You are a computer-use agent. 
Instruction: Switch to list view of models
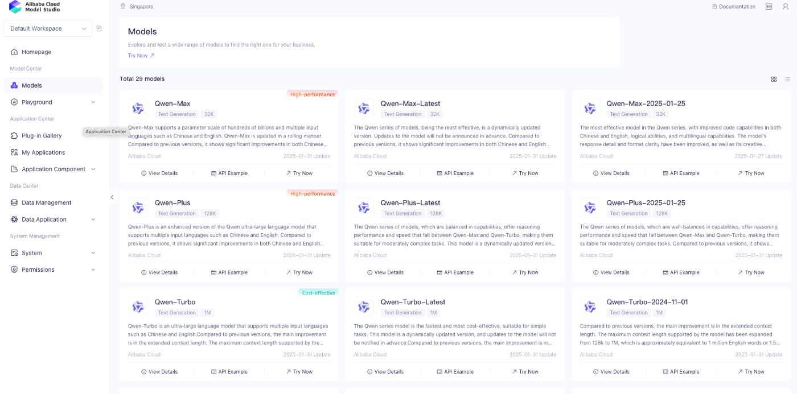click(787, 79)
